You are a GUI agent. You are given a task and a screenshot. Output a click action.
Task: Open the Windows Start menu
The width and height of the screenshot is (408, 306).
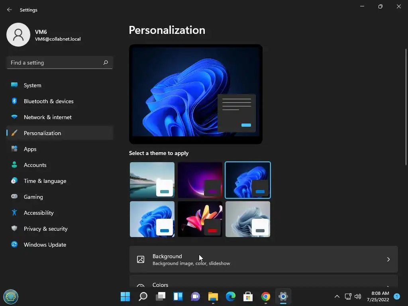tap(125, 296)
